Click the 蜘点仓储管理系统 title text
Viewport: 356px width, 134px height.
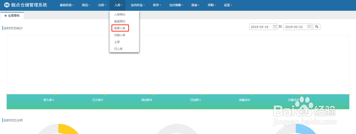(29, 5)
